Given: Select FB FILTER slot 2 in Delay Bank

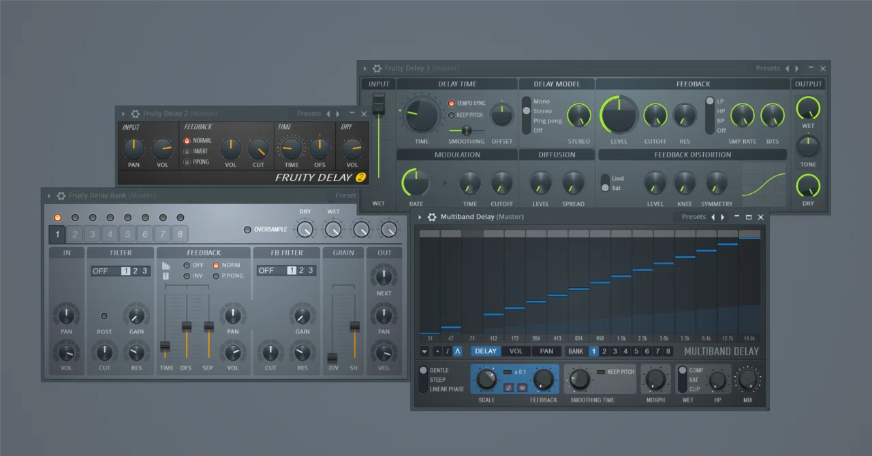Looking at the screenshot, I should [301, 271].
